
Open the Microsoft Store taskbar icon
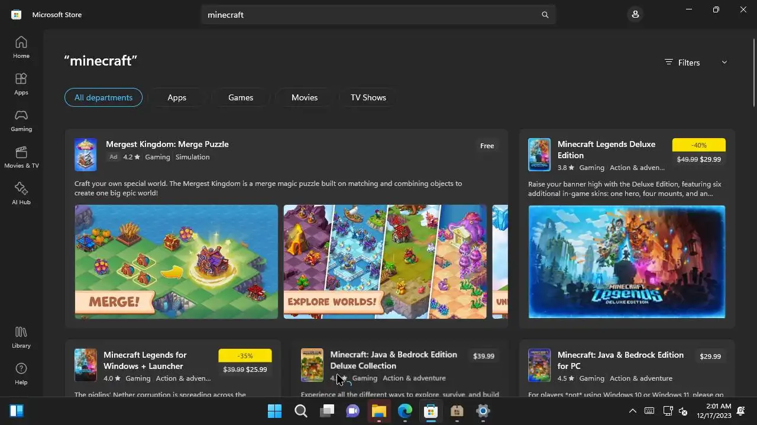pos(431,411)
